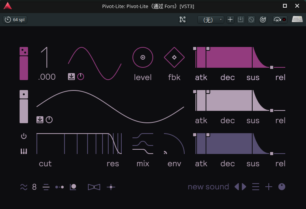This screenshot has height=209, width=306.
Task: Open the preset list menu icon
Action: [x=256, y=187]
